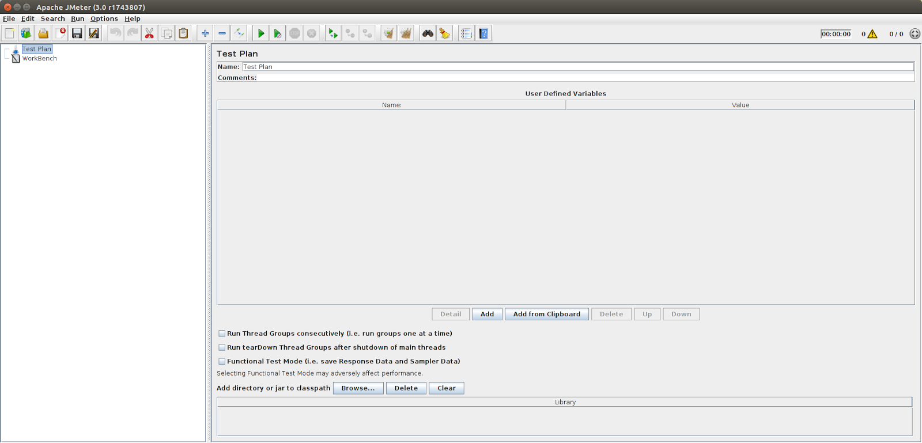Screen dimensions: 922x443
Task: Click the plus Expand All toolbar icon
Action: 205,33
